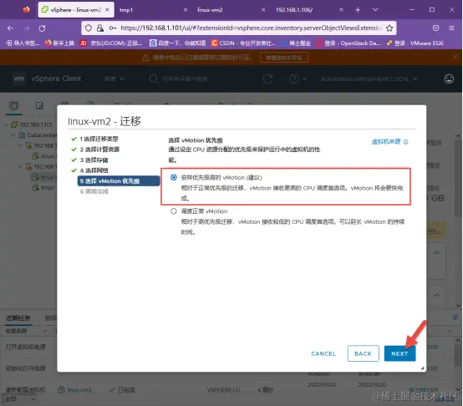Select normal priority vMotion radio option
Image resolution: width=463 pixels, height=406 pixels.
coord(174,211)
